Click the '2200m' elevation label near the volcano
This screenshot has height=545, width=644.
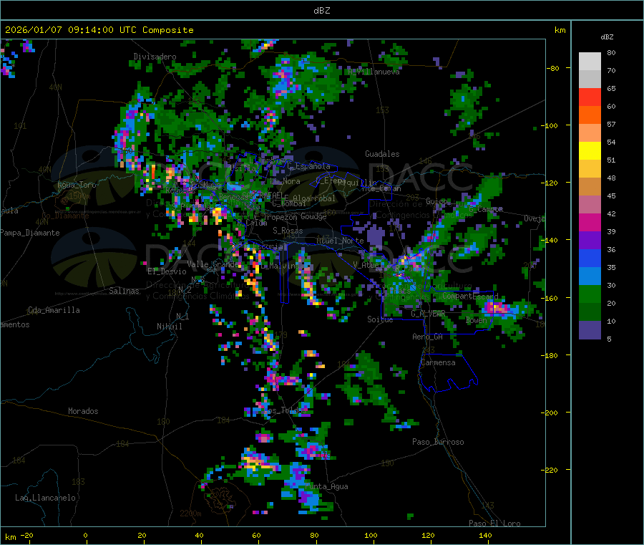(x=190, y=513)
